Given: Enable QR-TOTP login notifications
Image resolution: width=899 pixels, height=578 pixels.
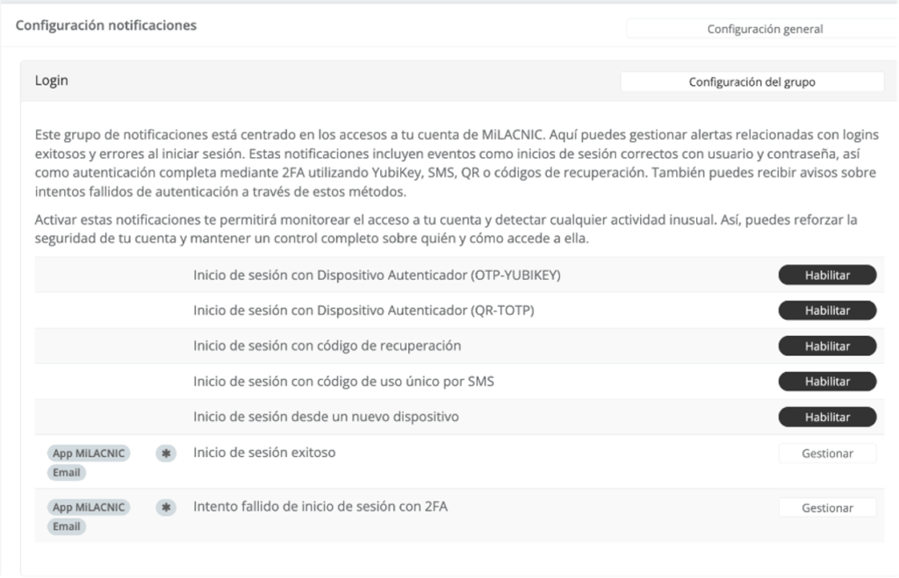Looking at the screenshot, I should pos(826,310).
